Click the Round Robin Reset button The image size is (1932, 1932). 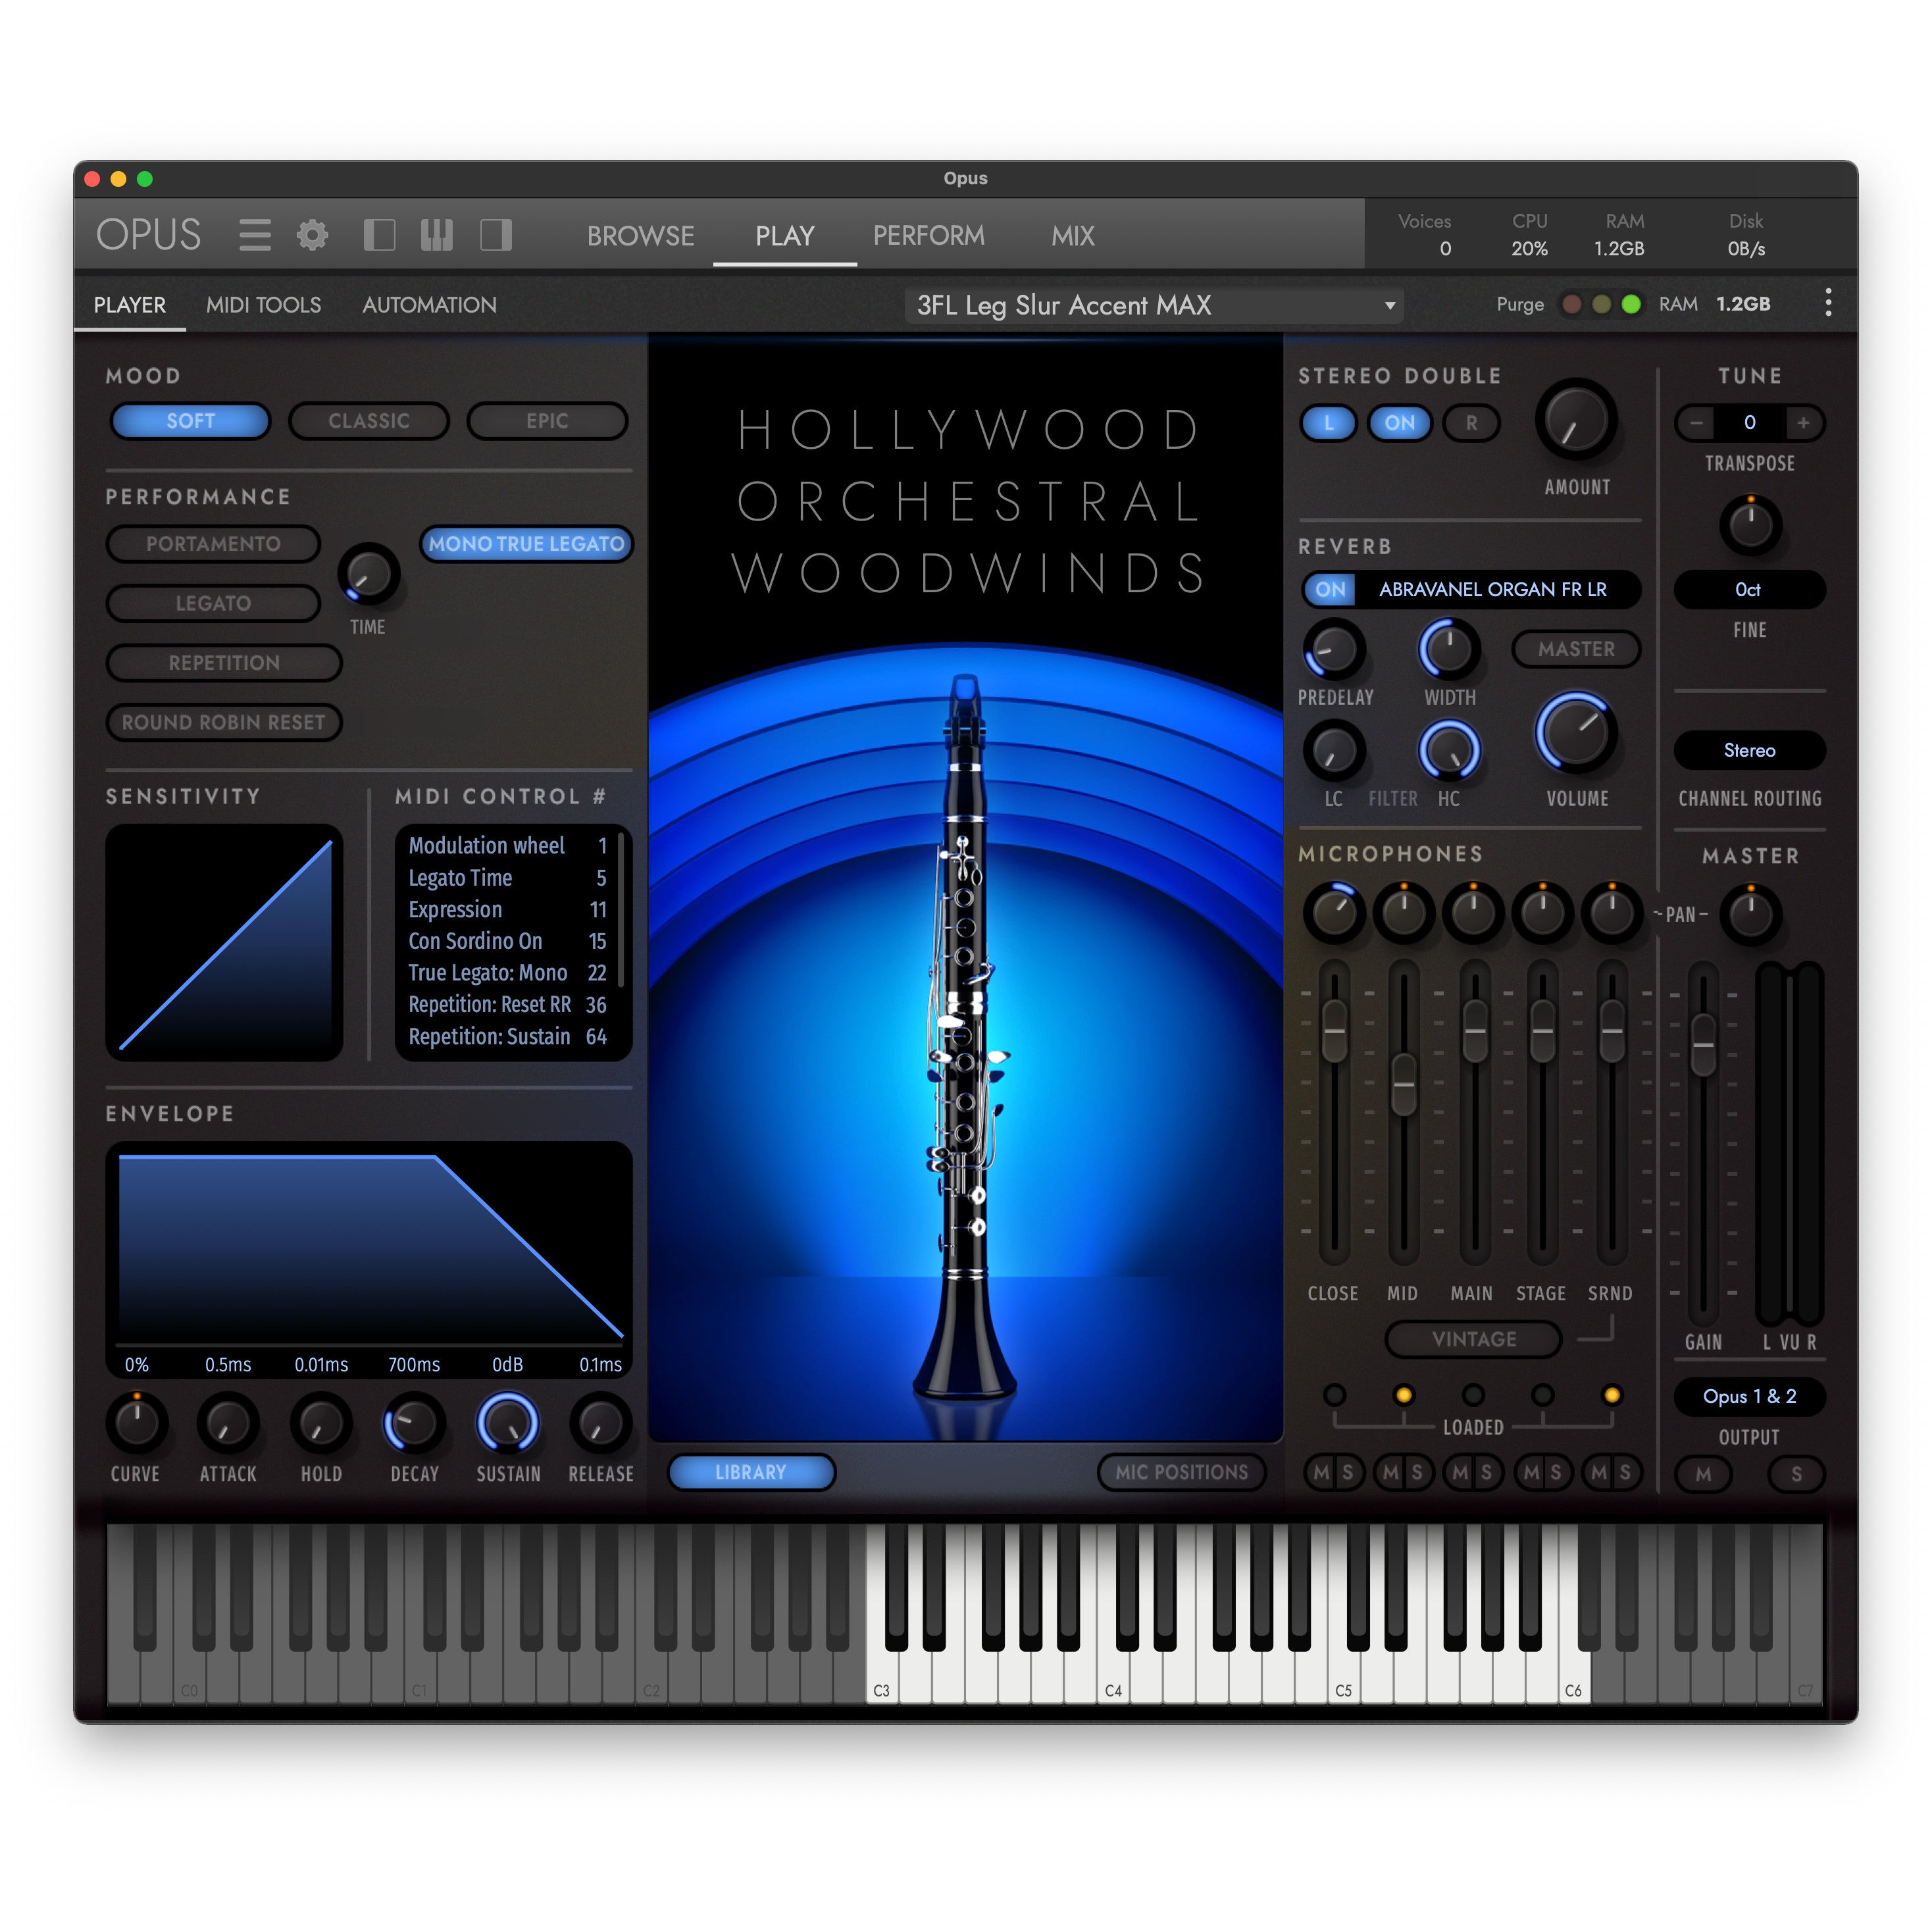pos(224,722)
